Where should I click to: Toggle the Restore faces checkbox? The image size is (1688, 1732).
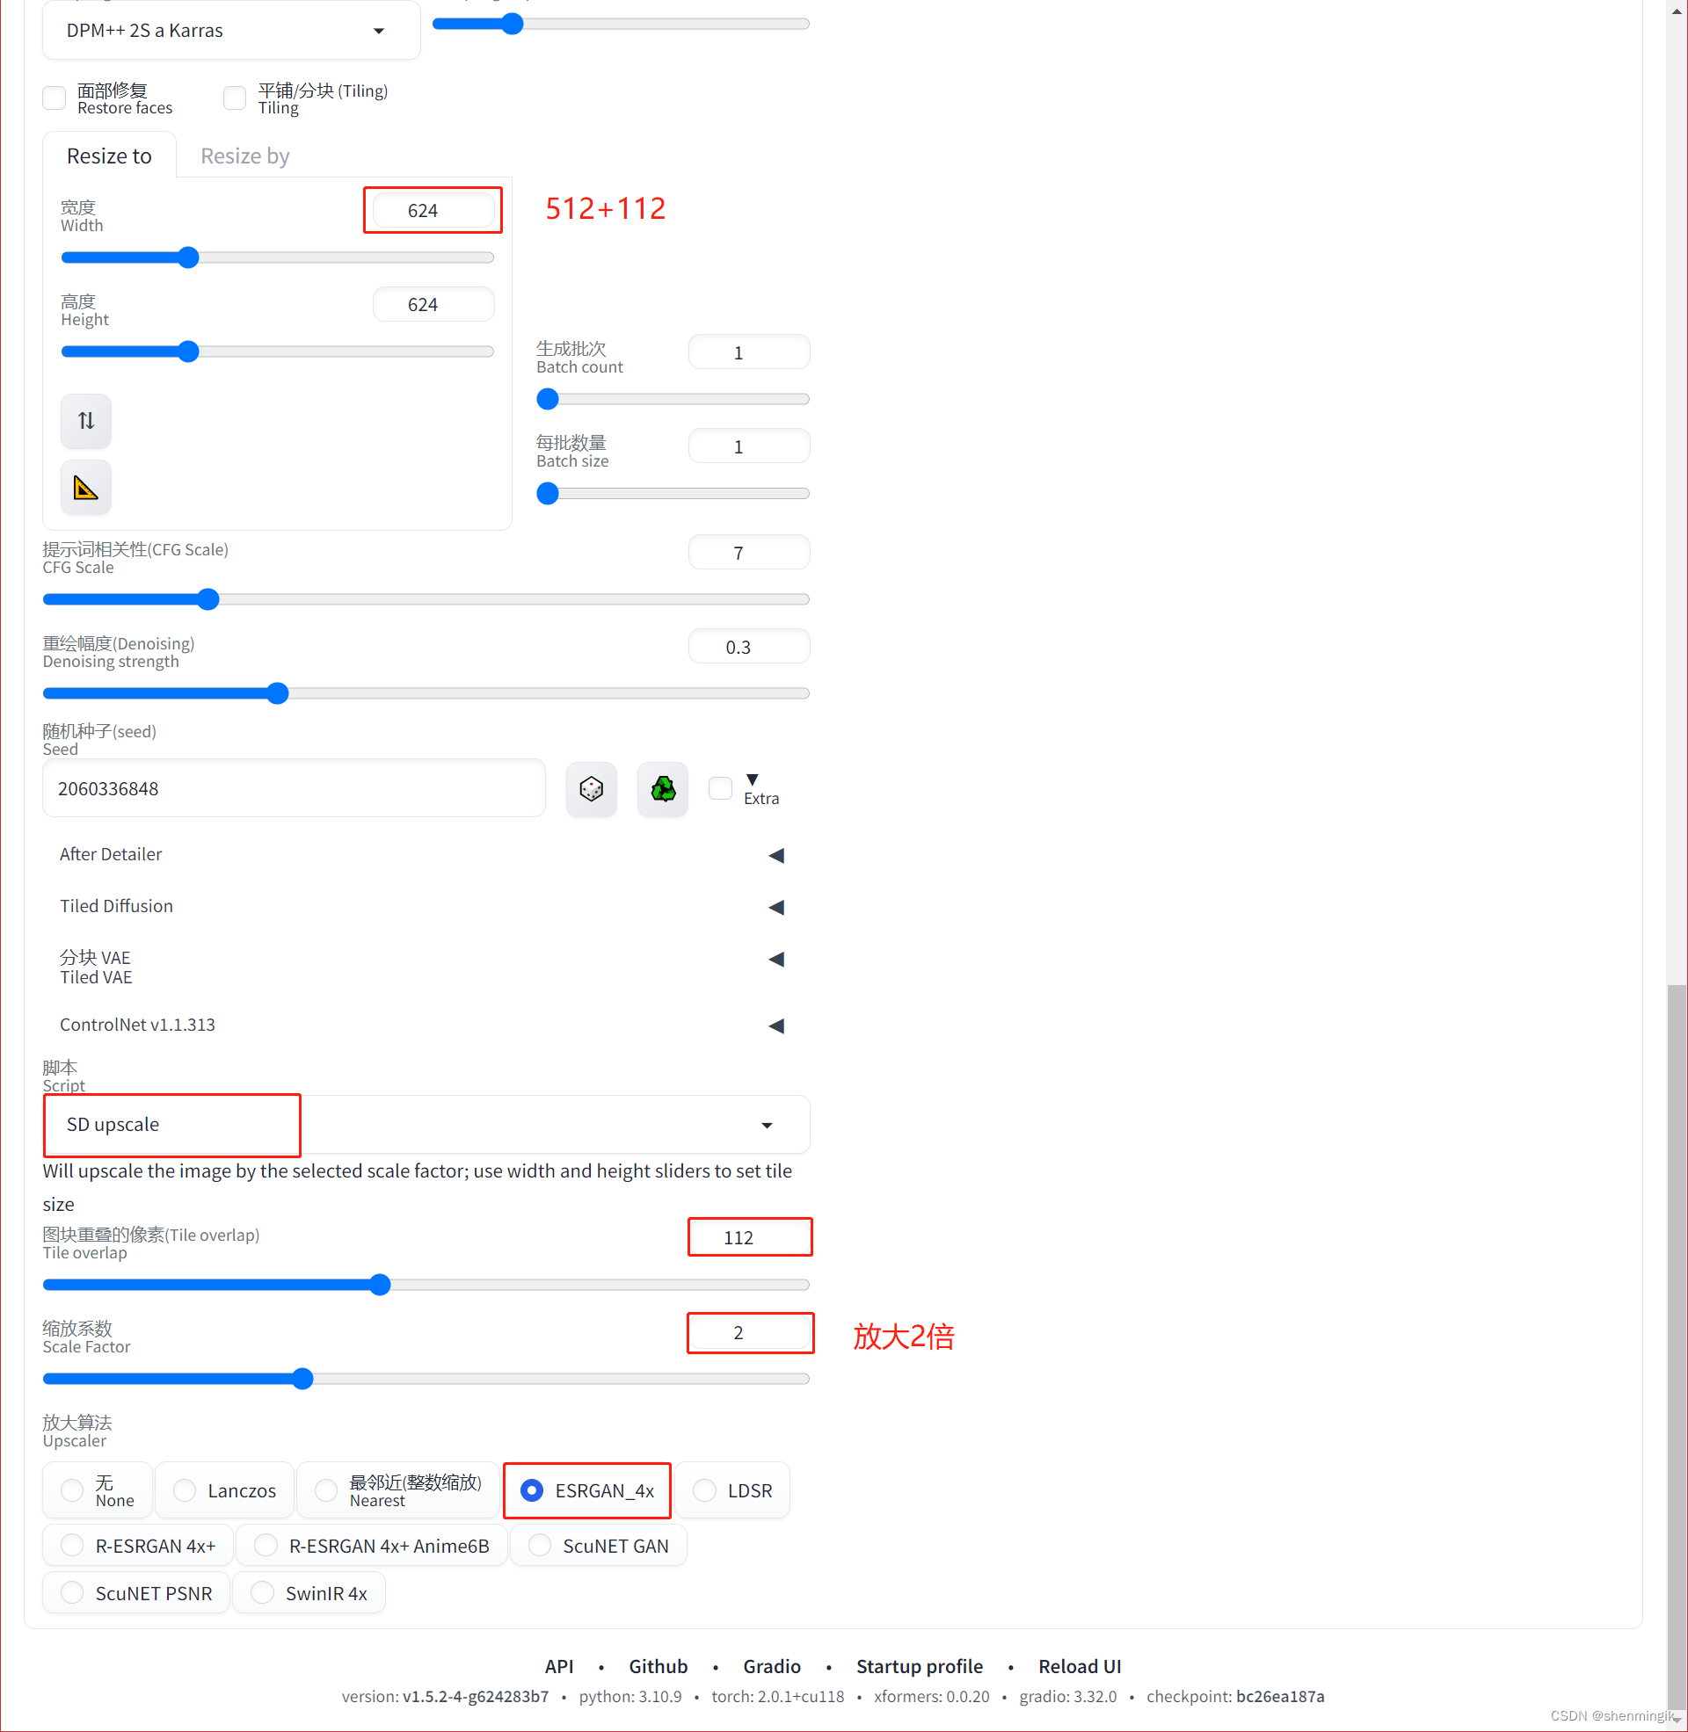click(x=55, y=98)
